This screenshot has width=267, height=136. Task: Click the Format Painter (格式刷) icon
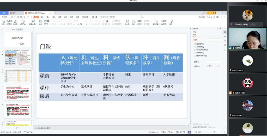(x=15, y=21)
